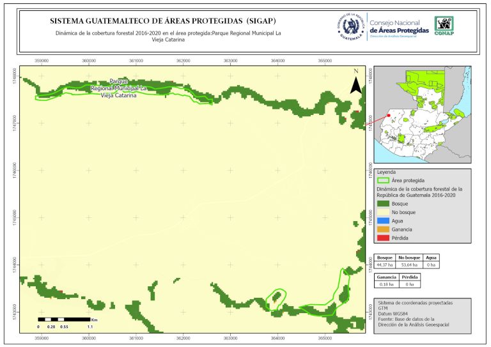Choose the red Pérdida legend swatch
491x347 pixels.
382,238
